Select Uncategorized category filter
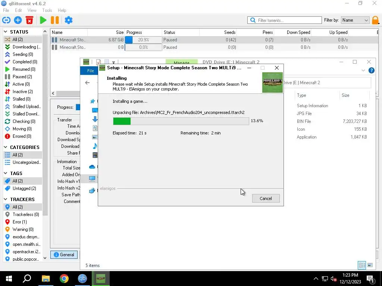 click(23, 162)
